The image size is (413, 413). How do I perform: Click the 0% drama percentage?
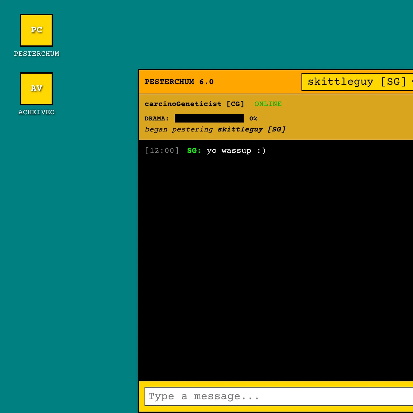click(253, 118)
